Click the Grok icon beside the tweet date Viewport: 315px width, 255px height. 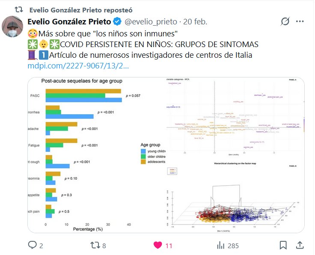[285, 21]
